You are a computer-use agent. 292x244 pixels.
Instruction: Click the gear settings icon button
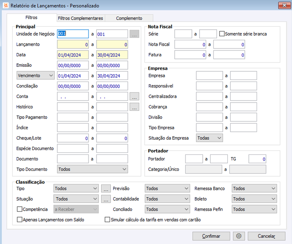pos(239,236)
